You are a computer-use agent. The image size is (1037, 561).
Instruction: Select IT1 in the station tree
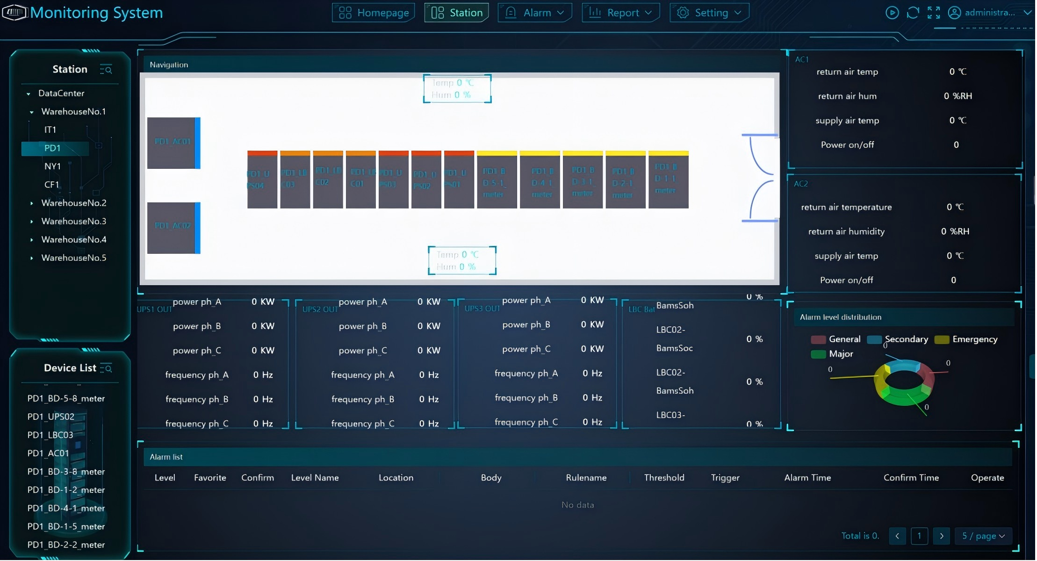pyautogui.click(x=50, y=130)
